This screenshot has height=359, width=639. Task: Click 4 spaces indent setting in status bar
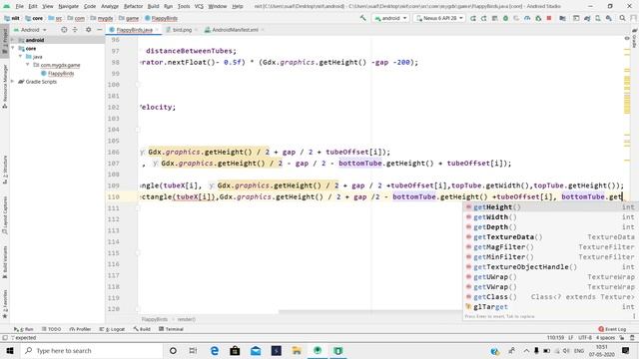coord(605,338)
